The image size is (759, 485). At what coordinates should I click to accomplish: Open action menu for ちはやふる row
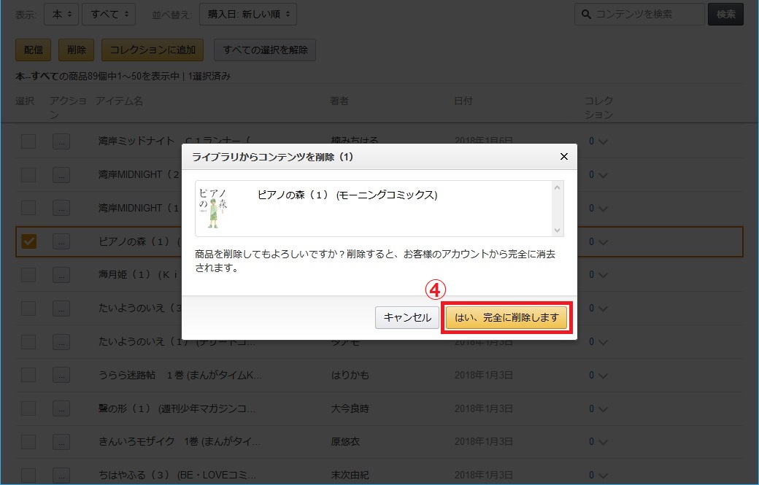pos(61,475)
